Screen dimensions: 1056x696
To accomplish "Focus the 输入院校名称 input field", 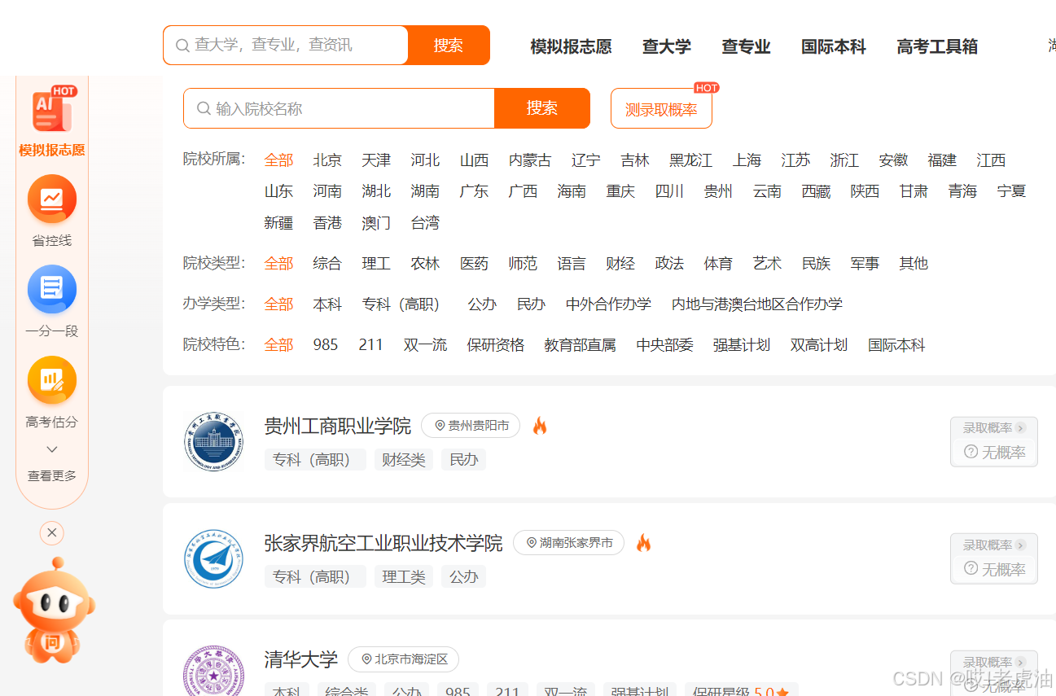I will pos(339,108).
